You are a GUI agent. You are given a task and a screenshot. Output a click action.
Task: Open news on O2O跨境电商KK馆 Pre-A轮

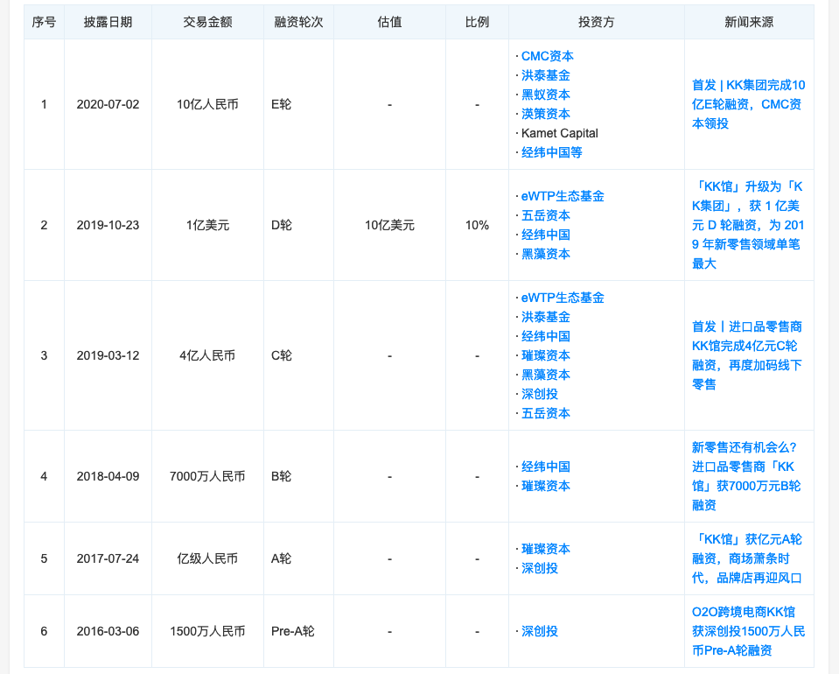point(748,632)
